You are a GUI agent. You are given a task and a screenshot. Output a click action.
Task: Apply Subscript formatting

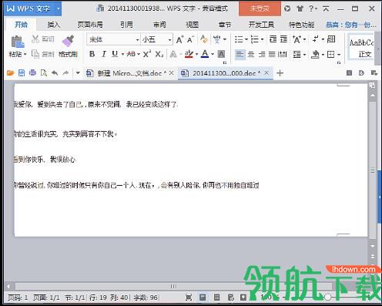(159, 54)
